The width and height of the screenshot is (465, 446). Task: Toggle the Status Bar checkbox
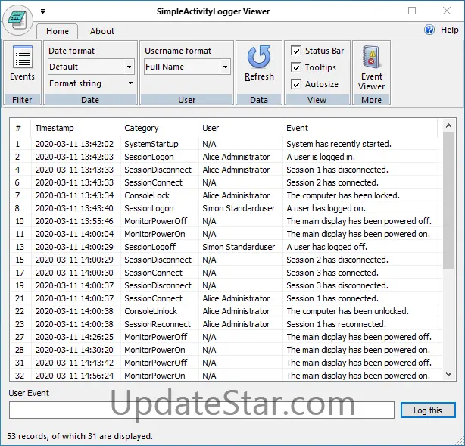[x=295, y=51]
